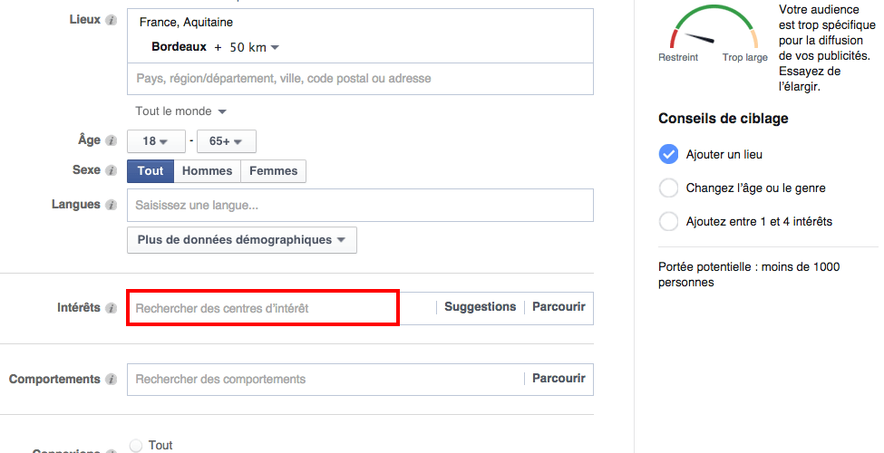884x453 pixels.
Task: Click Suggestions in the Intérêts field
Action: point(480,307)
